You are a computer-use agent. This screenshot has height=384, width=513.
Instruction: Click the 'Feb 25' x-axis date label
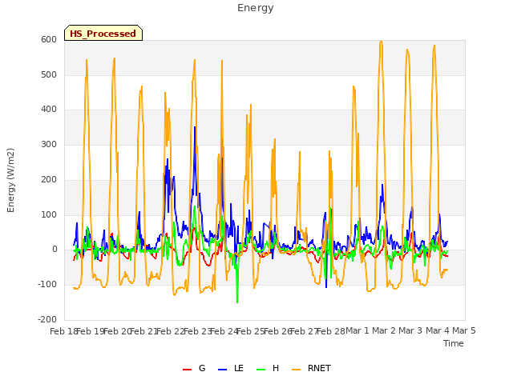click(251, 331)
